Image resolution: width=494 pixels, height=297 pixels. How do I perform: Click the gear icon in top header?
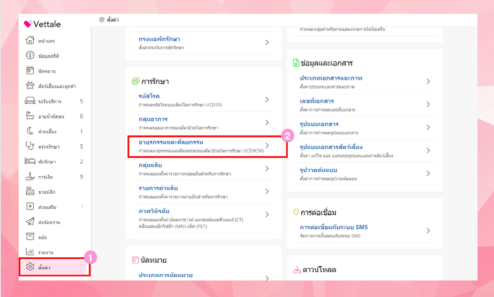point(101,20)
